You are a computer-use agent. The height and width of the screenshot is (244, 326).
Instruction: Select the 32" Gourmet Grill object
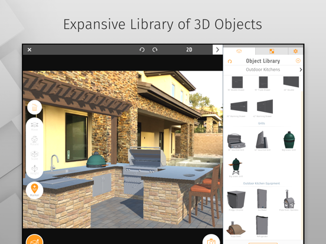(236, 142)
